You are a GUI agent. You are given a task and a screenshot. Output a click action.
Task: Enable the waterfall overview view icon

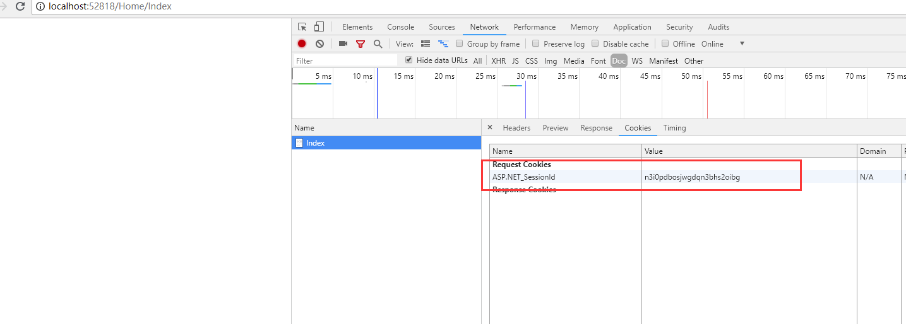coord(443,44)
